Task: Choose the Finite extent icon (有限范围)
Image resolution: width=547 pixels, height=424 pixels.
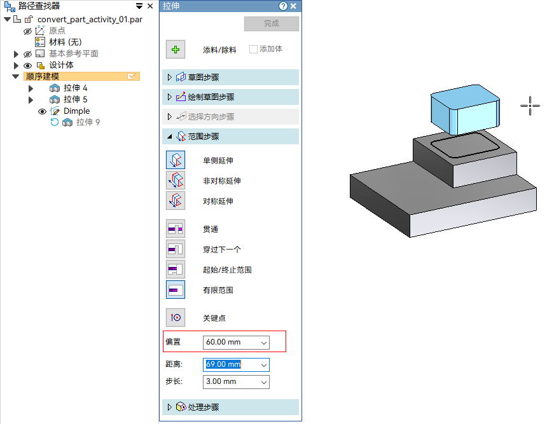Action: (x=176, y=290)
